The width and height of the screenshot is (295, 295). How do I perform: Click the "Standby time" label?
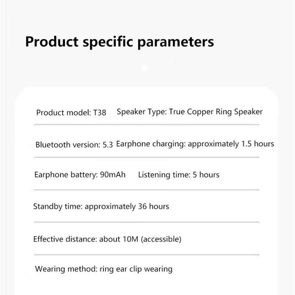58,206
